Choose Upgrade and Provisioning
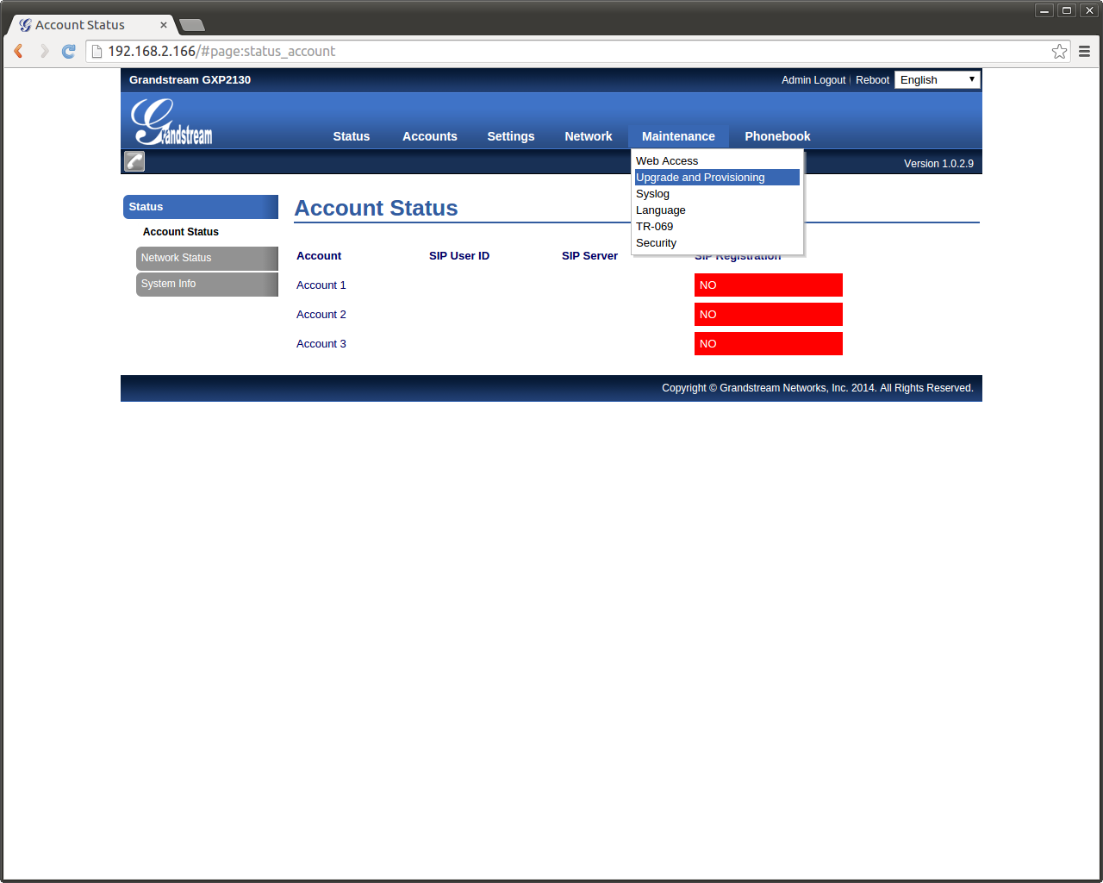 click(x=717, y=178)
